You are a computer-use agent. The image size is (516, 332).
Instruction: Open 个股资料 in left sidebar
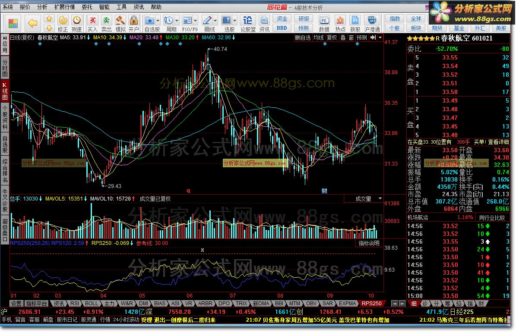(5, 117)
